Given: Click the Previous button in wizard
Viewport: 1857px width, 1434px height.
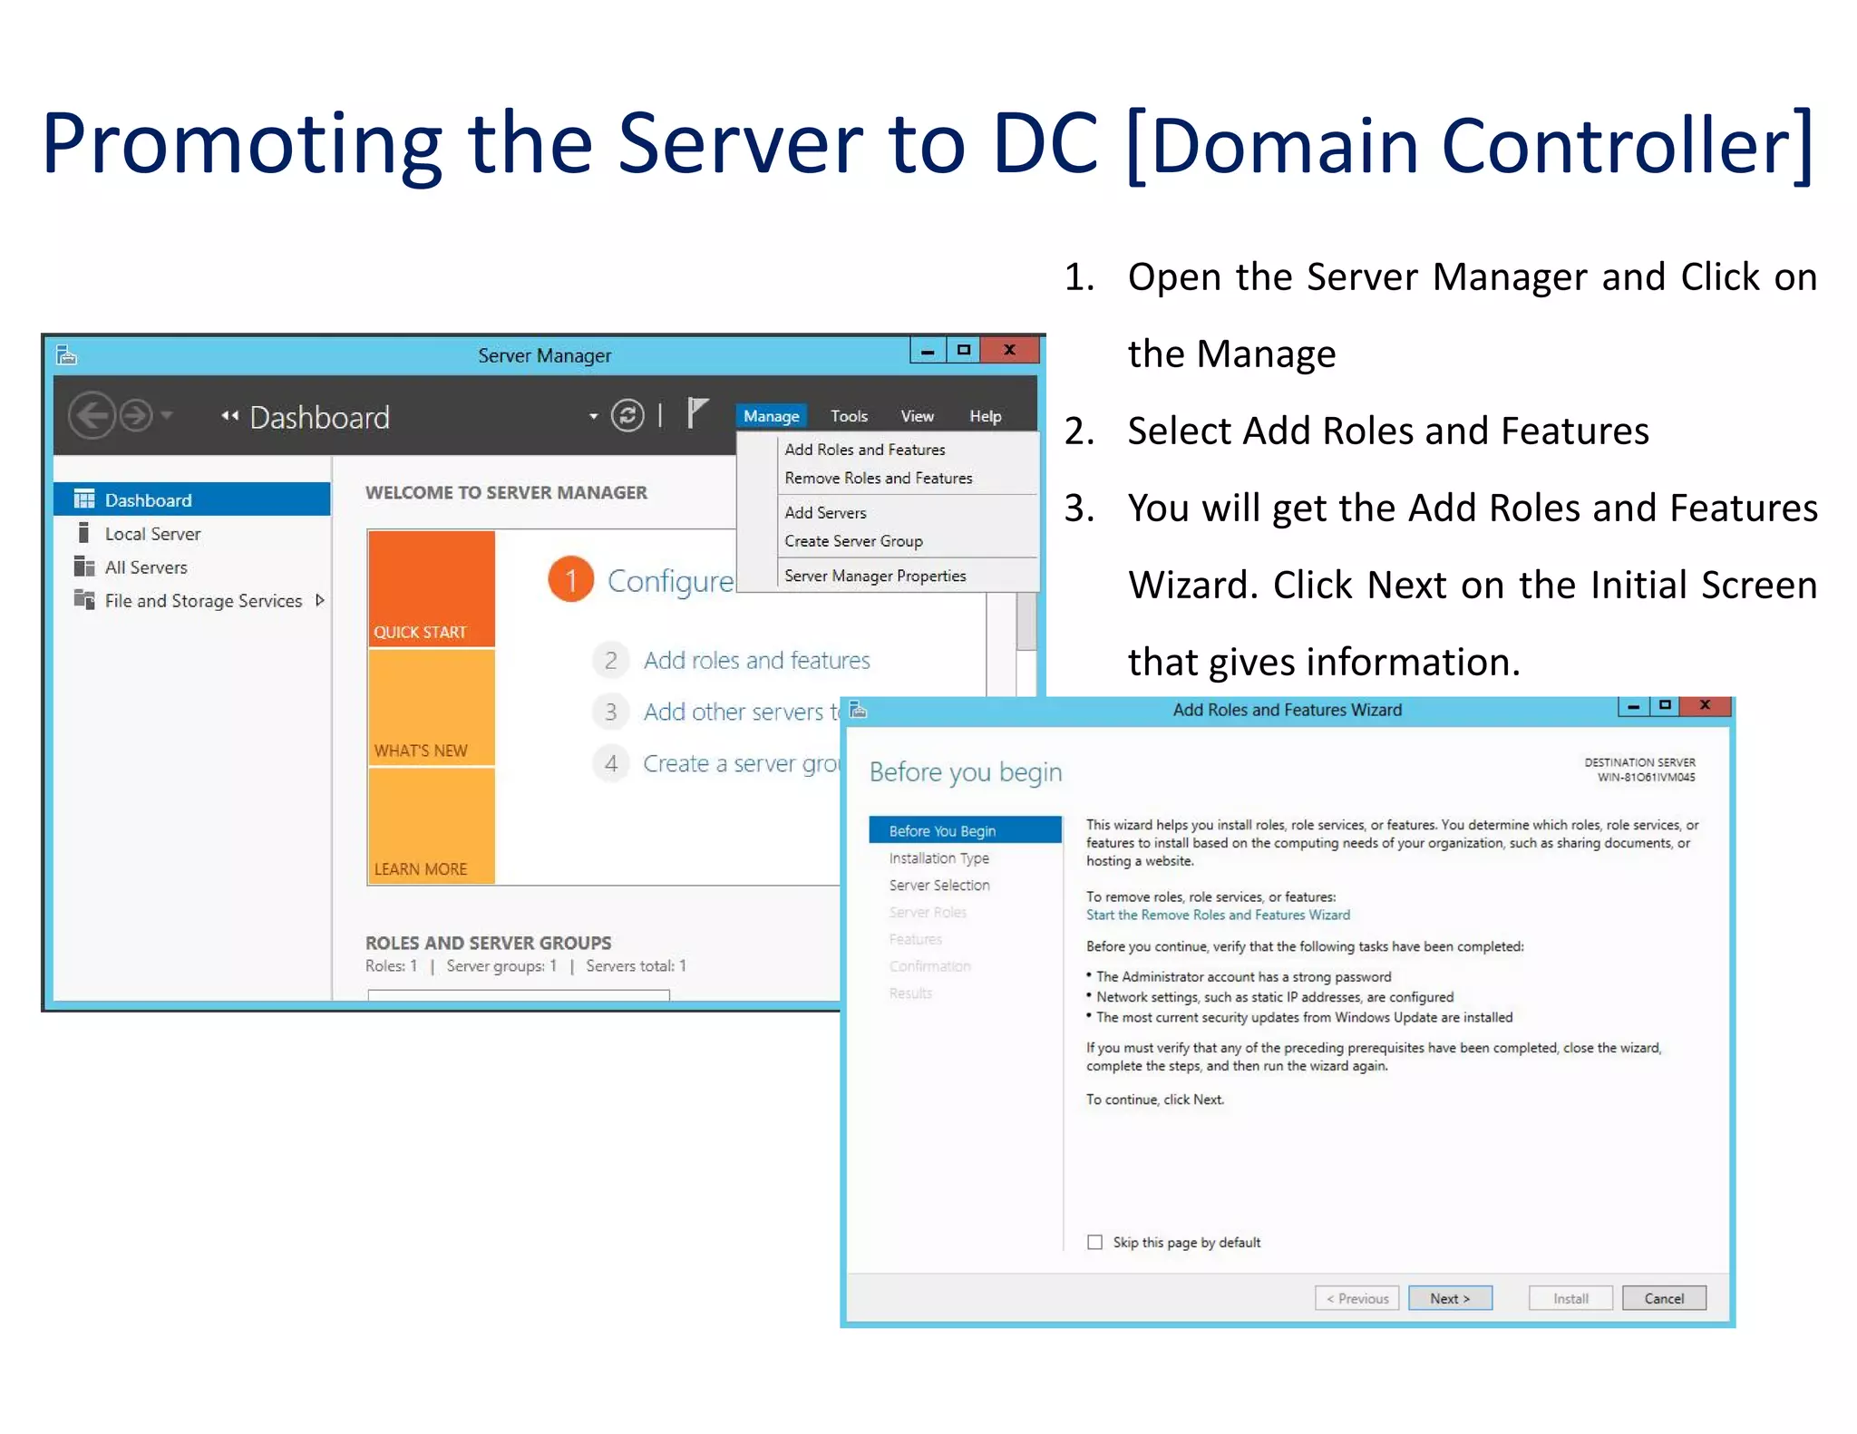Looking at the screenshot, I should tap(1356, 1298).
